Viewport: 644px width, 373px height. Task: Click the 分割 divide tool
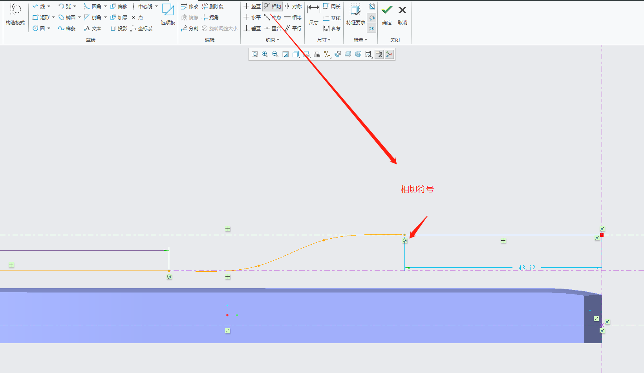(x=190, y=28)
